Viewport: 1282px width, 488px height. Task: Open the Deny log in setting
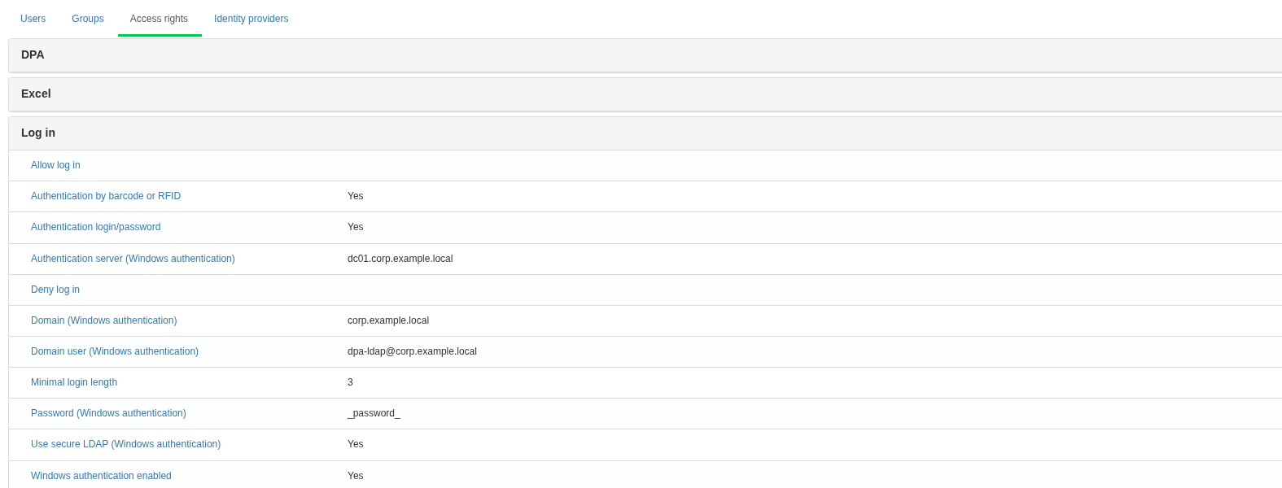point(55,290)
